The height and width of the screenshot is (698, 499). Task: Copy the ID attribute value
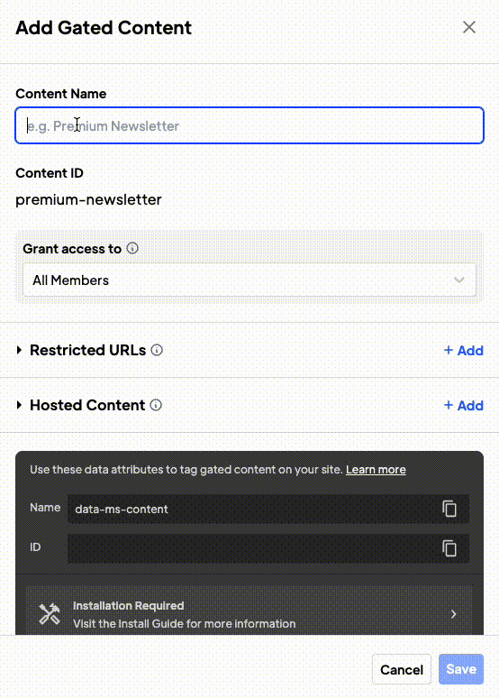click(449, 548)
